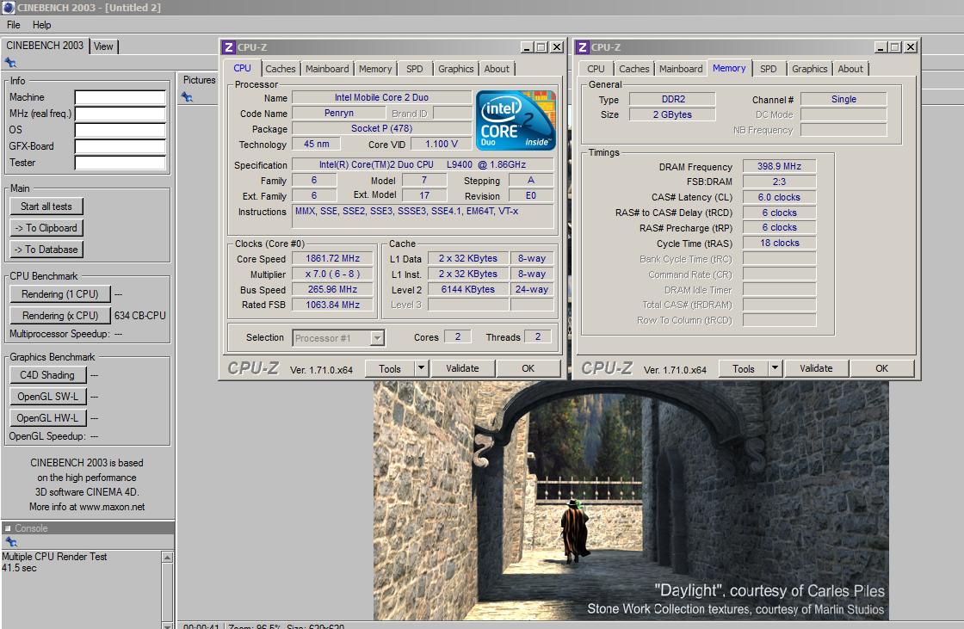This screenshot has width=964, height=629.
Task: Click the Rated FSB value 1063.84 MHz
Action: pyautogui.click(x=332, y=305)
